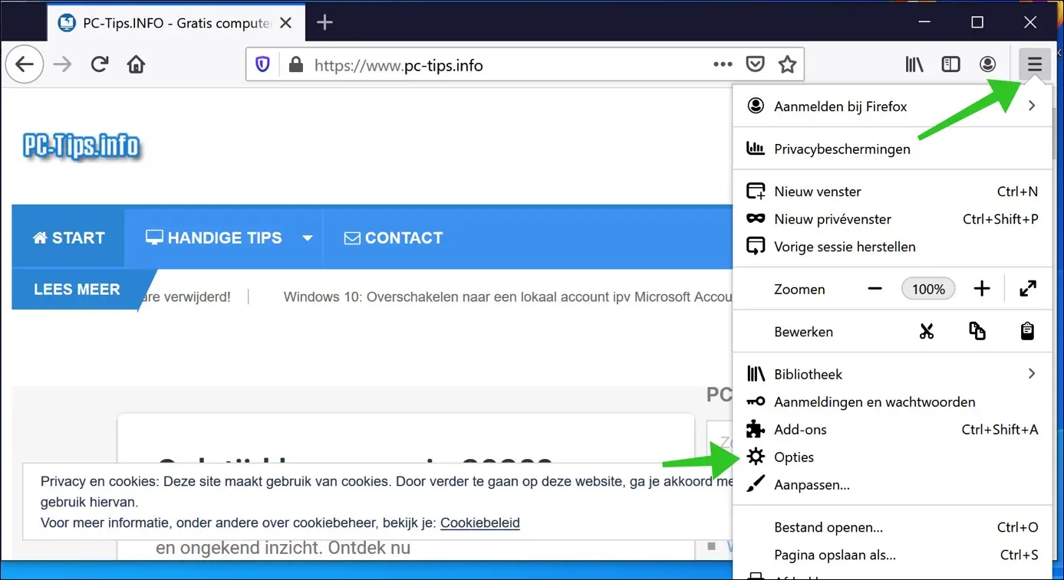Screen dimensions: 1064x580
Task: Reload the current page
Action: (x=100, y=64)
